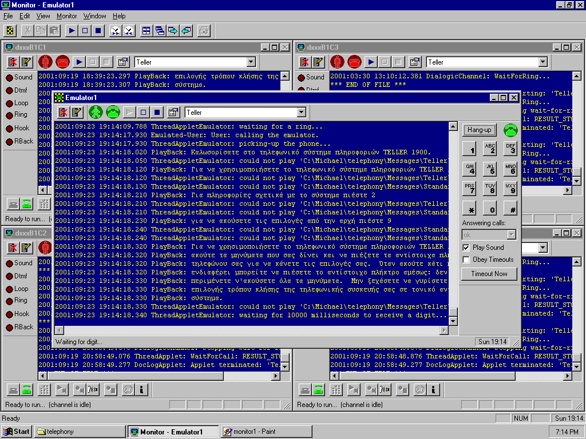This screenshot has width=586, height=439.
Task: Open the Teller dropdown in dxxxB1C1 window
Action: click(x=251, y=62)
